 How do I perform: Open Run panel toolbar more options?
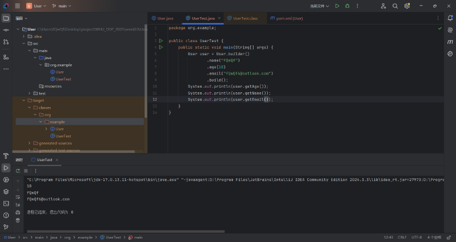point(35,171)
